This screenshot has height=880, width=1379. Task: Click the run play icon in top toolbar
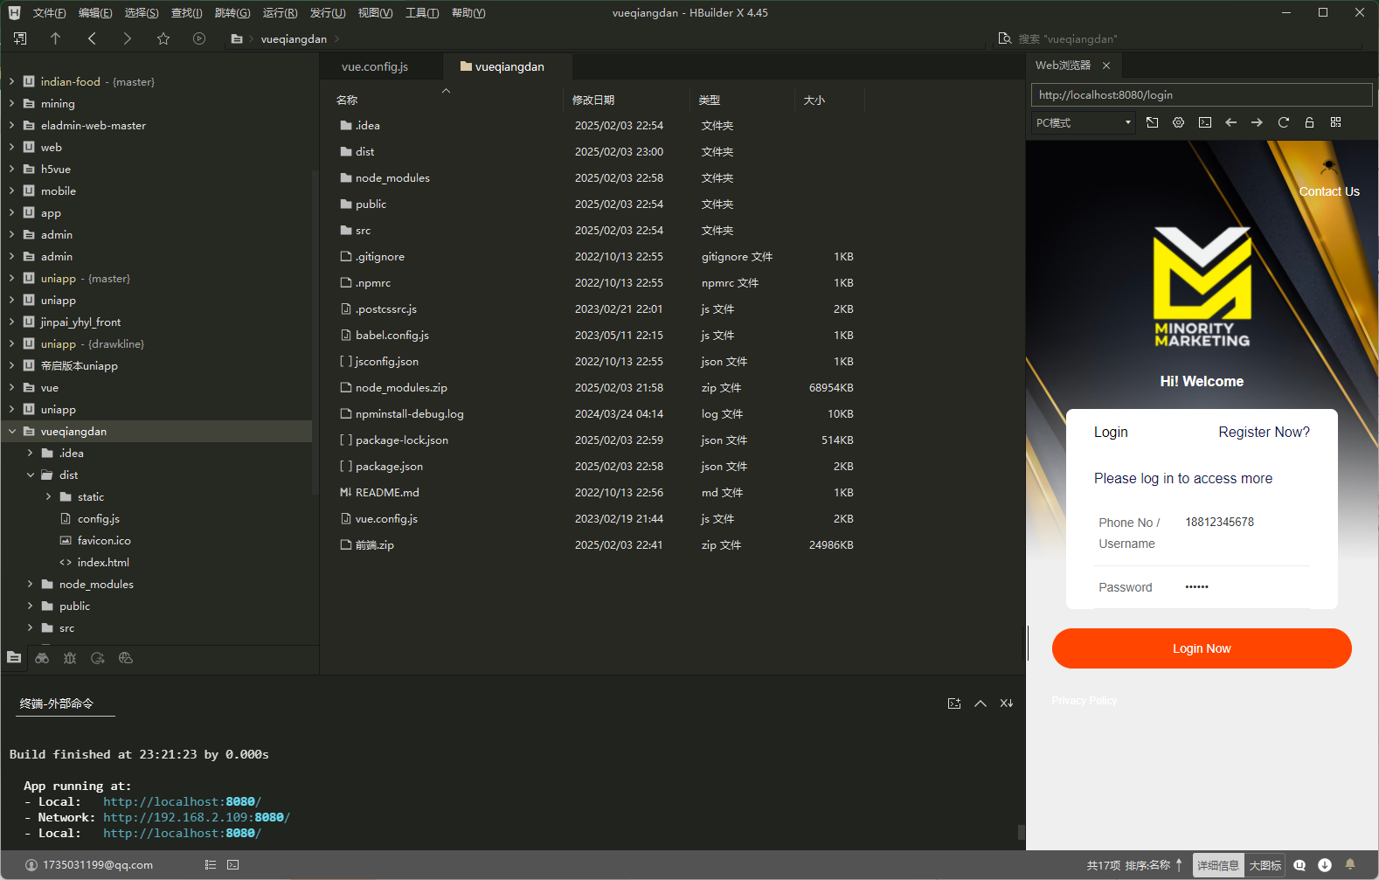pyautogui.click(x=199, y=38)
